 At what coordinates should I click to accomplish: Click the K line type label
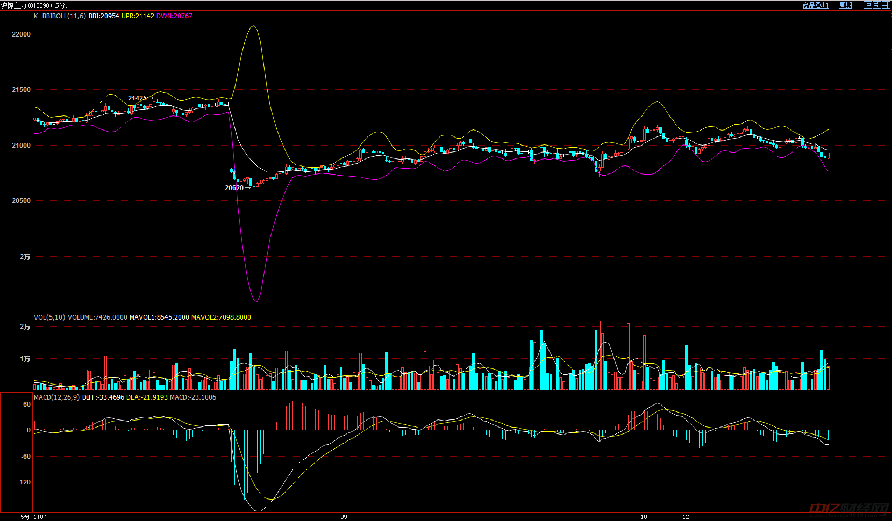coord(36,16)
